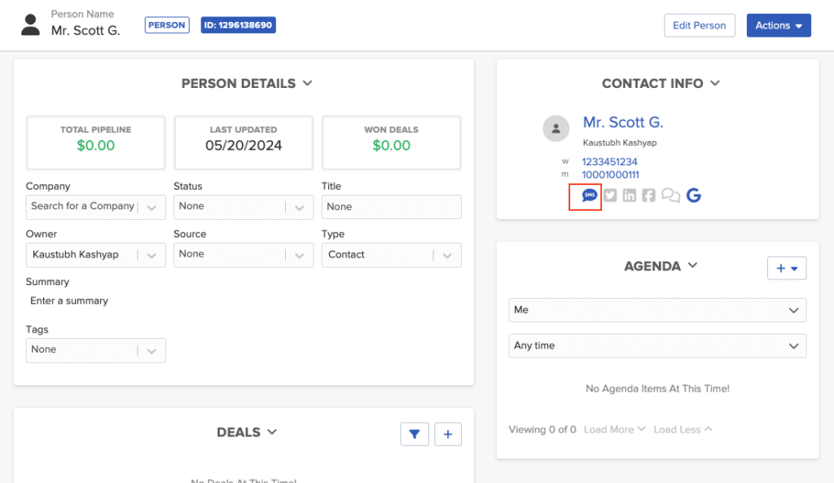Click the Edit Person button
Screen dimensions: 834x483
coord(699,25)
